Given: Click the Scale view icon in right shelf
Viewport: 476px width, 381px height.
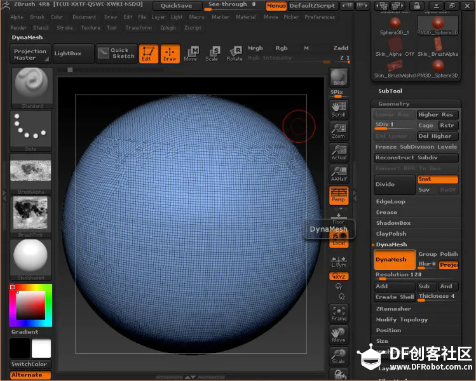Looking at the screenshot, I should 339,356.
